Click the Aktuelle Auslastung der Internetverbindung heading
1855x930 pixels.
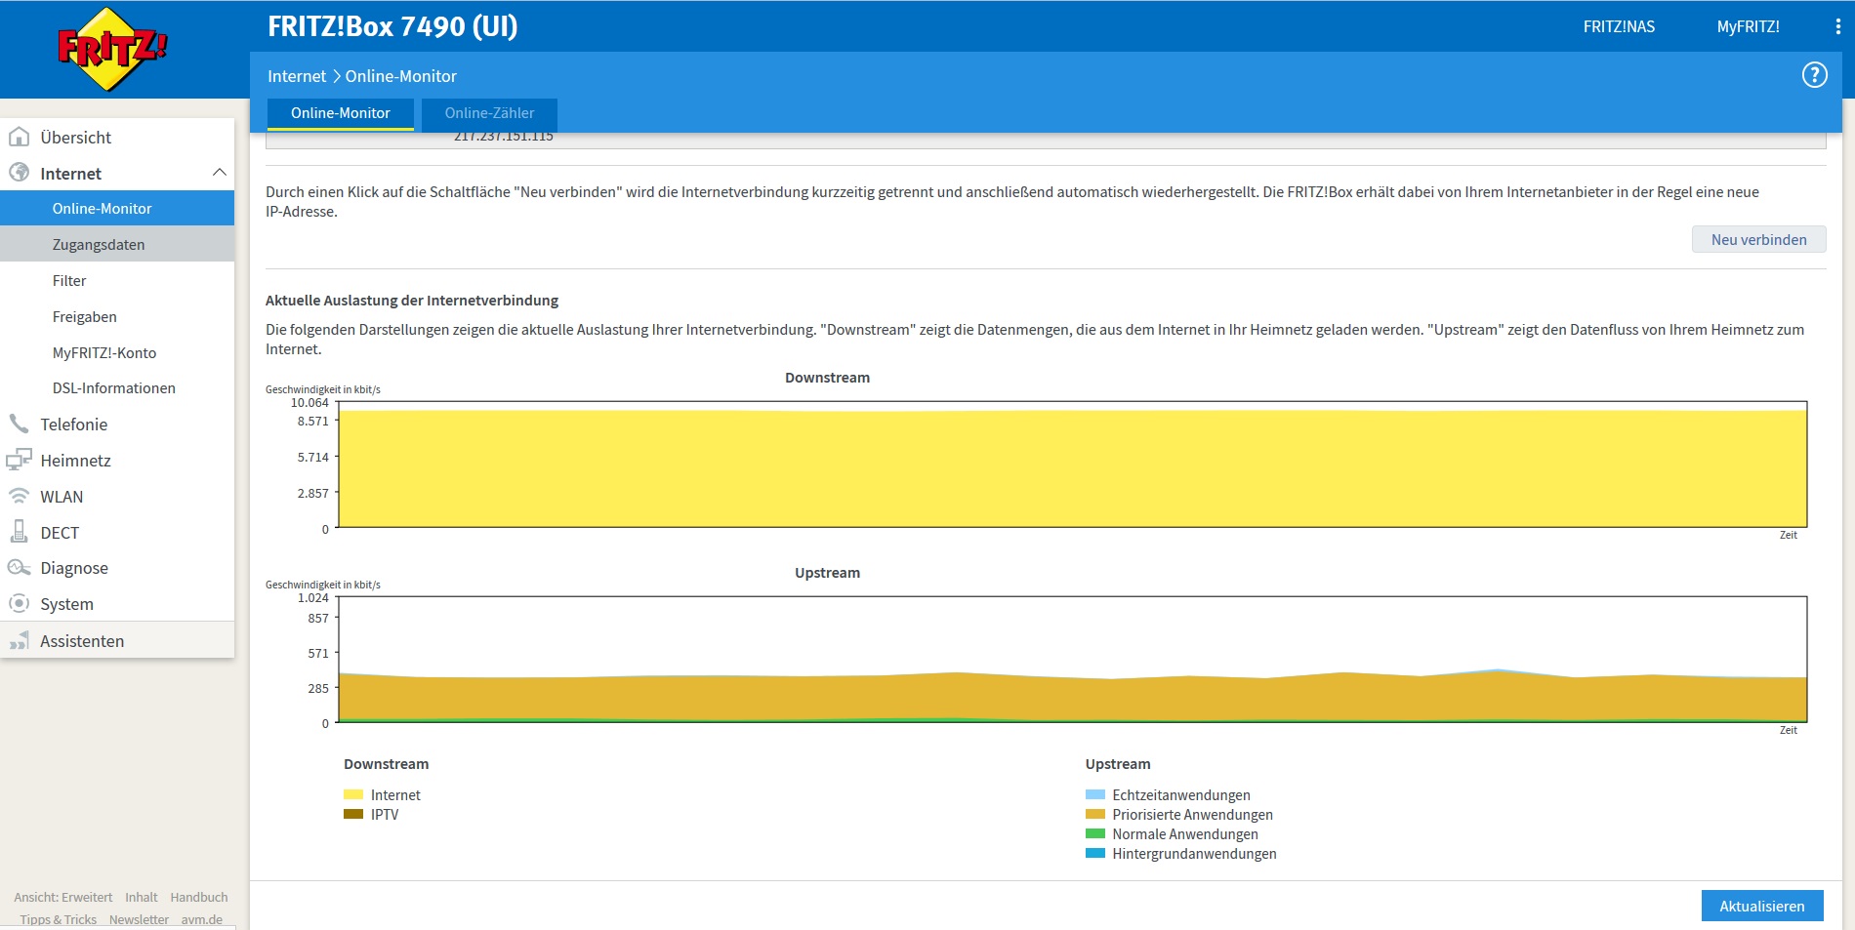click(x=412, y=301)
